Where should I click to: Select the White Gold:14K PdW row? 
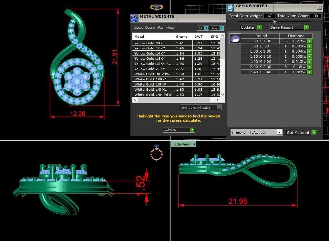click(x=176, y=95)
